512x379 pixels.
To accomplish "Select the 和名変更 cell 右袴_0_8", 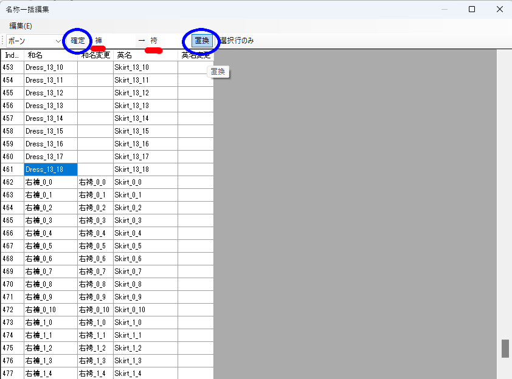I will (x=95, y=284).
